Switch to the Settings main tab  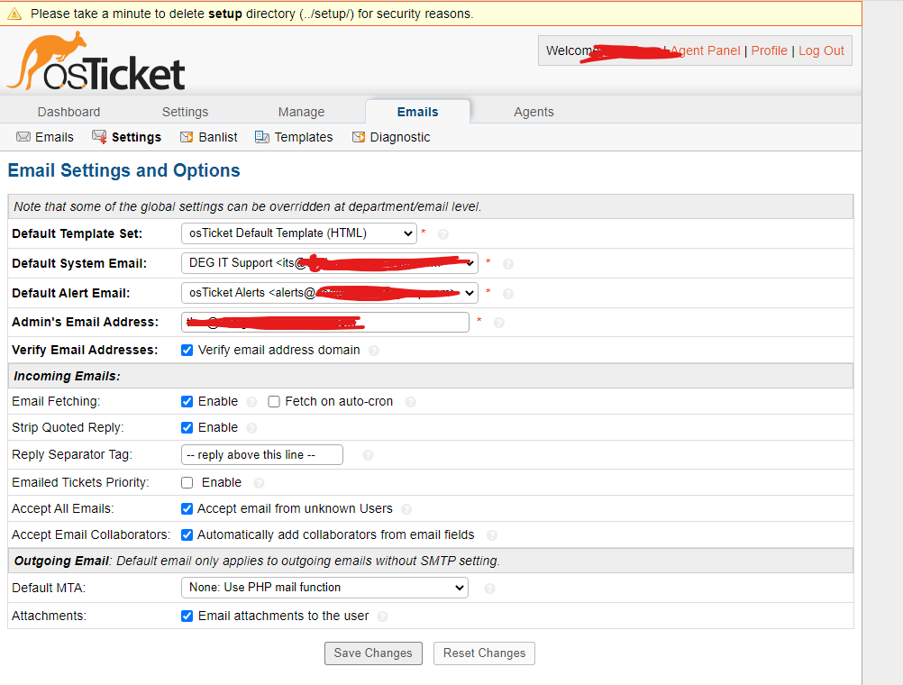point(185,112)
